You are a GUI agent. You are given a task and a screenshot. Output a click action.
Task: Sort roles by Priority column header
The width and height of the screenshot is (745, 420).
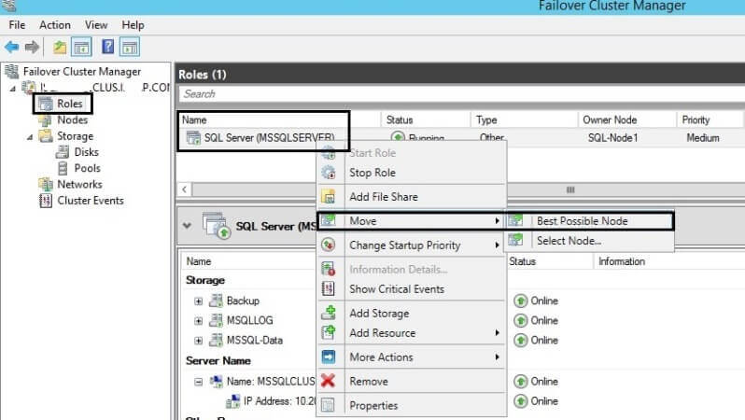(696, 119)
